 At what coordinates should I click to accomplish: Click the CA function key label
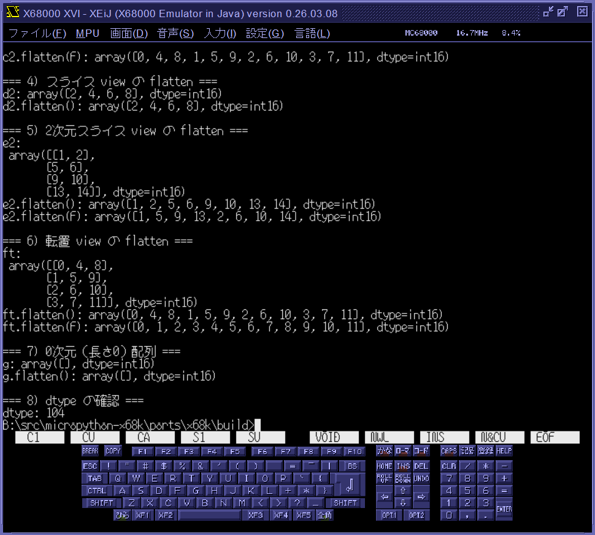[x=150, y=437]
